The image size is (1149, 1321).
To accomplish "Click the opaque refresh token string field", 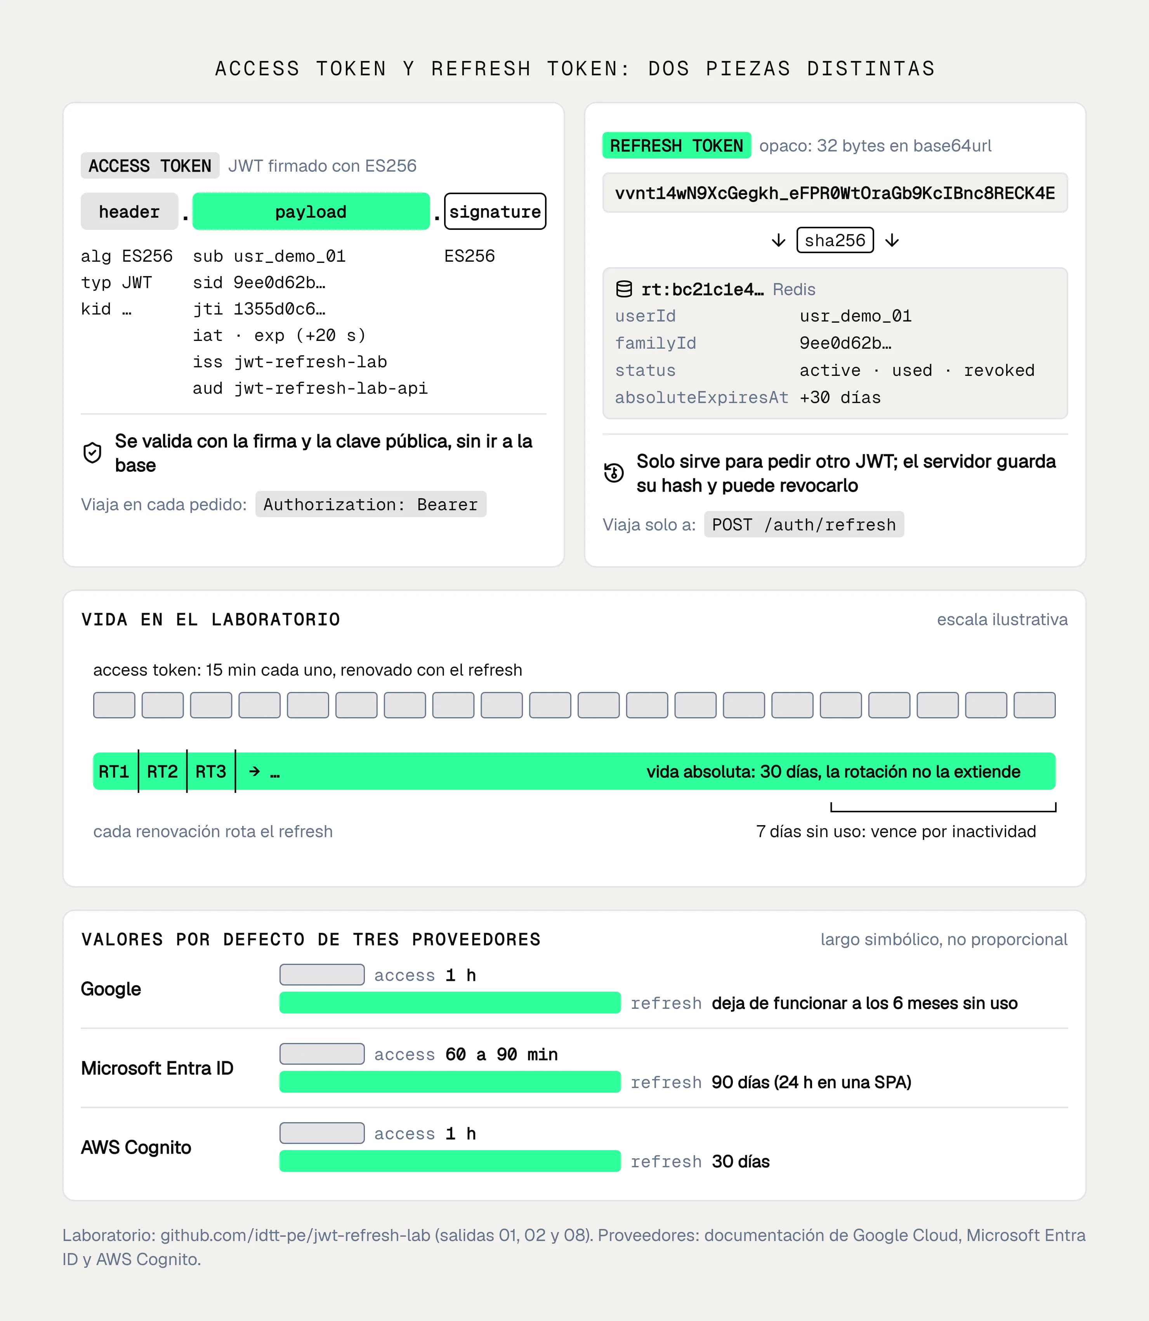I will (835, 193).
